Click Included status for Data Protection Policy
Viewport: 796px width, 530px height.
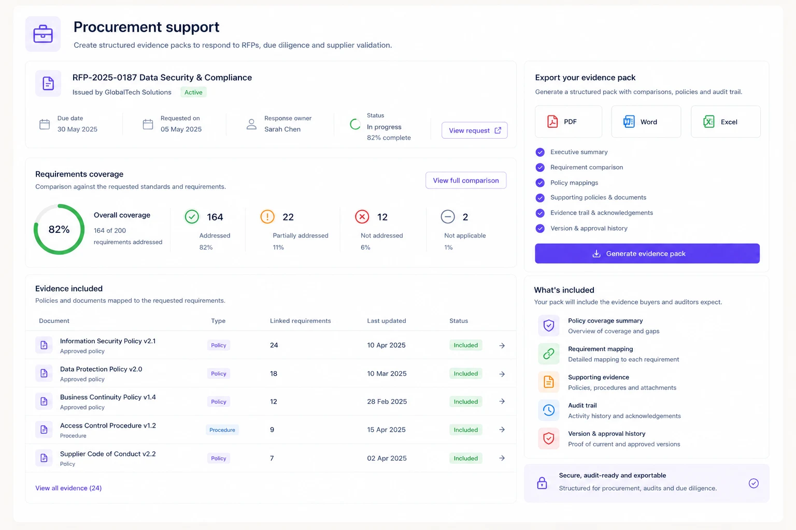pos(466,374)
